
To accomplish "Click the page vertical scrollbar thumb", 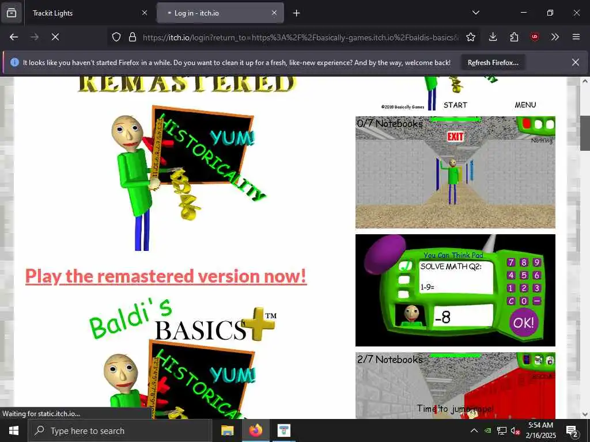I will coord(585,133).
